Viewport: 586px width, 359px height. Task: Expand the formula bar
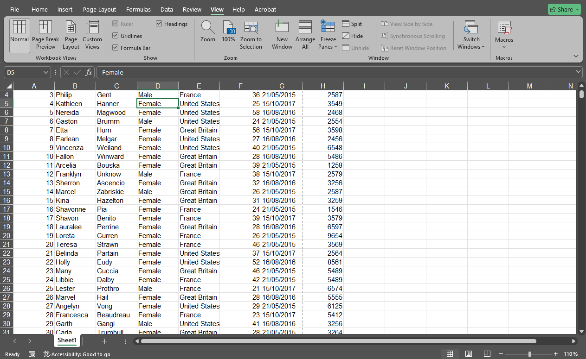(x=578, y=72)
